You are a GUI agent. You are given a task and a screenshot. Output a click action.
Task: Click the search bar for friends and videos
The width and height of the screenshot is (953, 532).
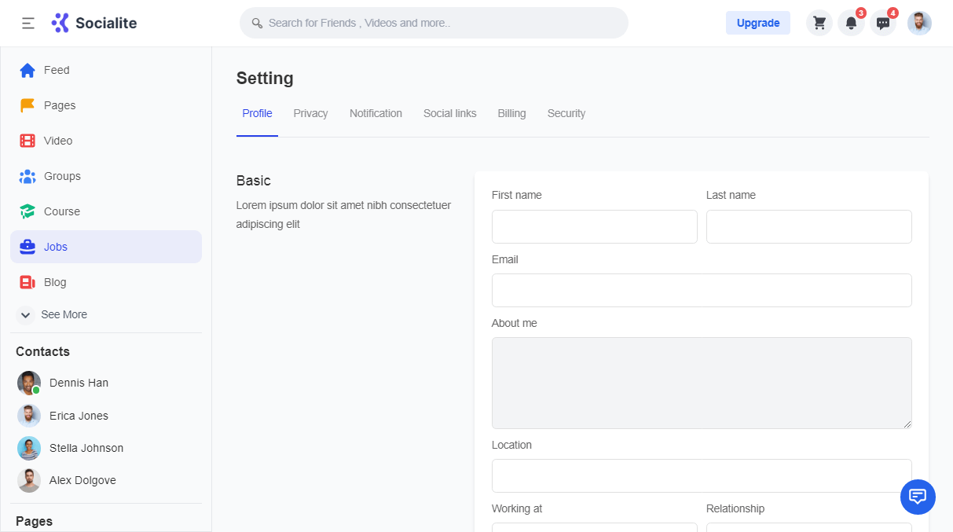click(434, 23)
